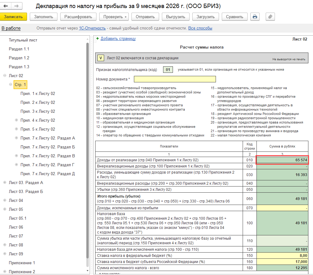The height and width of the screenshot is (275, 313).
Task: Open Прил. 3 к Листу 02
Action: 38,112
